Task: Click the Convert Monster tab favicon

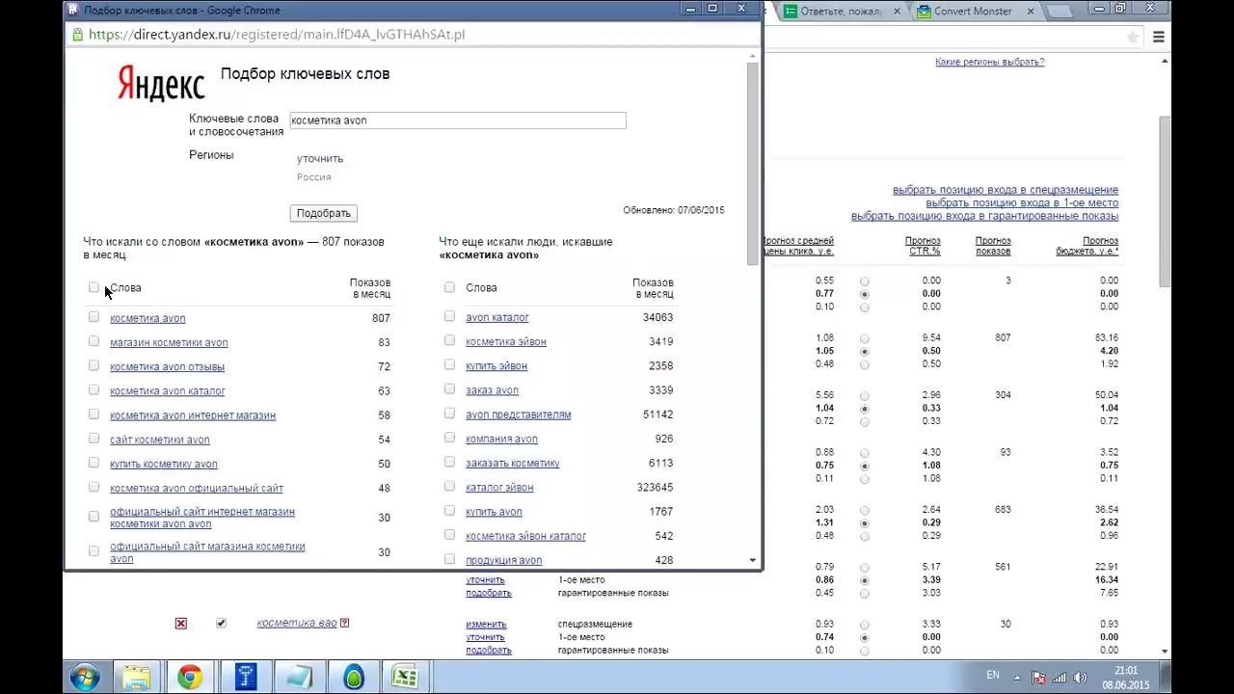Action: (924, 12)
